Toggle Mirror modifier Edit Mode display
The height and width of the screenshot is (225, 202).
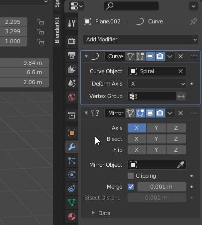[130, 113]
